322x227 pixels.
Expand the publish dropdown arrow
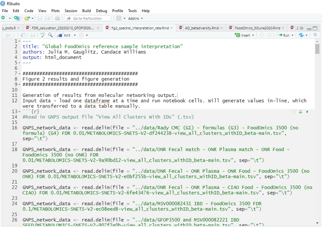pyautogui.click(x=307, y=35)
